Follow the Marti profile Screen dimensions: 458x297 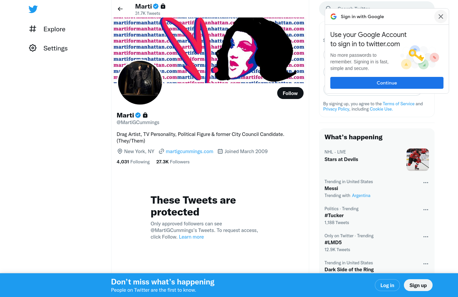(x=290, y=93)
